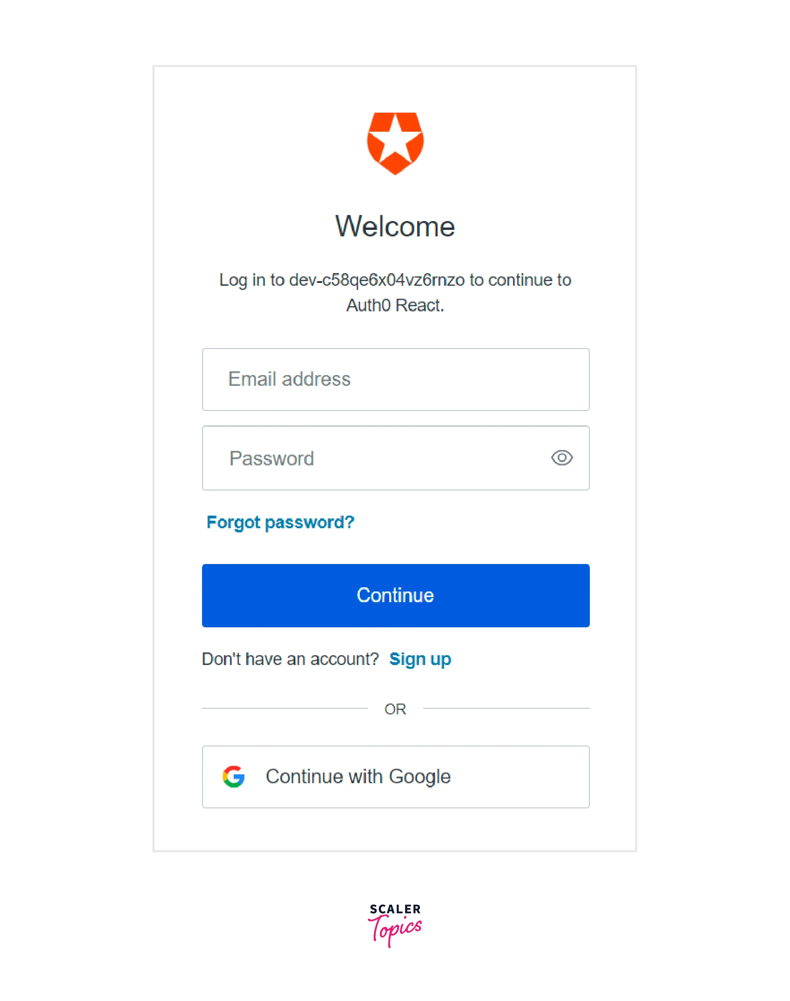Click the "Don't have an account?" text
The height and width of the screenshot is (1001, 790).
pos(290,659)
